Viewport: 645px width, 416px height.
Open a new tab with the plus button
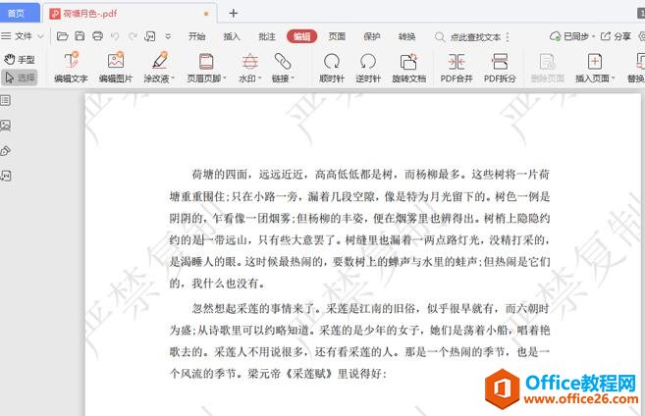click(x=234, y=13)
